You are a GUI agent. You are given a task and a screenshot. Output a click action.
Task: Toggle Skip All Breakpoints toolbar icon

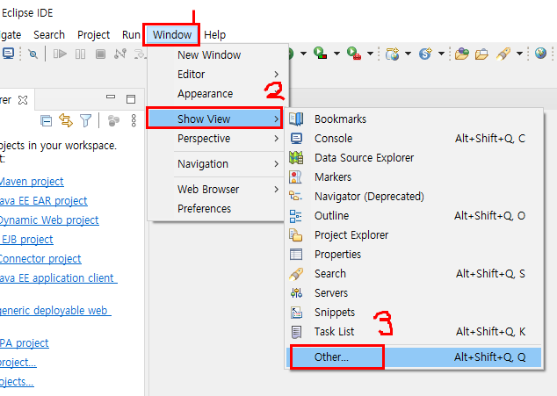click(33, 54)
